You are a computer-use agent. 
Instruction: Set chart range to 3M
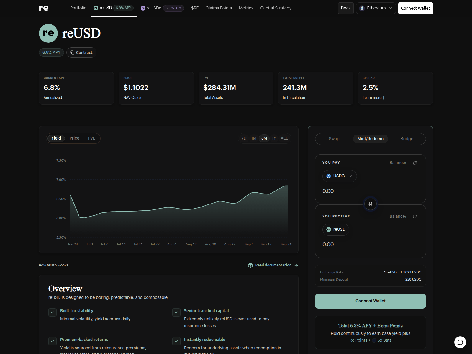pyautogui.click(x=264, y=138)
